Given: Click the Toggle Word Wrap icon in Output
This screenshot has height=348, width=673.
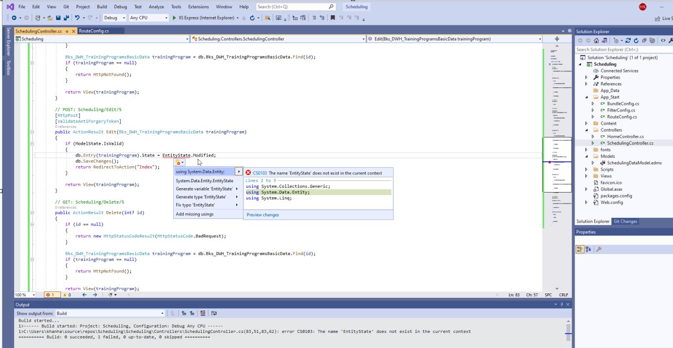Looking at the screenshot, I should [x=214, y=313].
